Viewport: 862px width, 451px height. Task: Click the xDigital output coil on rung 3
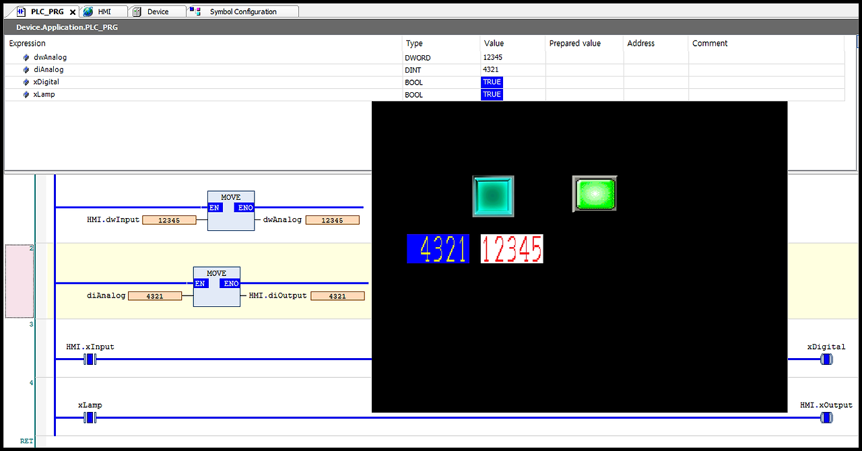tap(827, 359)
